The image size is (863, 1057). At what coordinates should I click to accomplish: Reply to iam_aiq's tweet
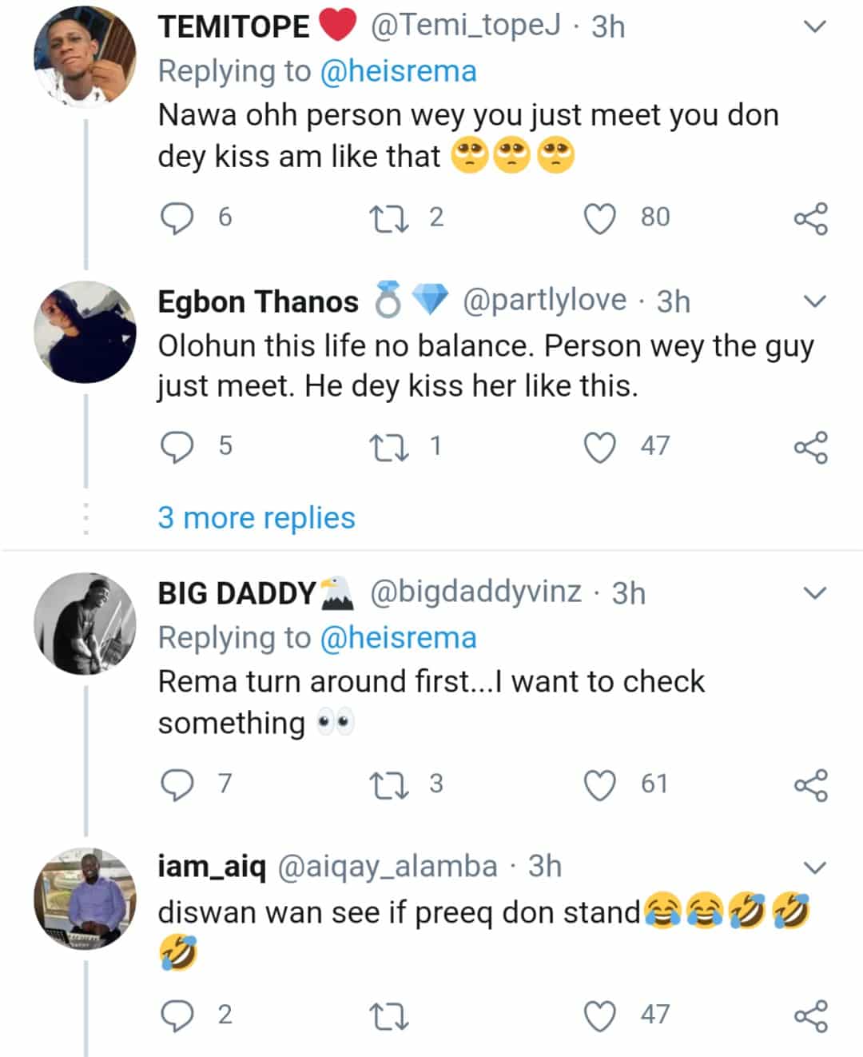(177, 1015)
